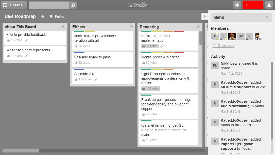The image size is (275, 155).
Task: Click the Activity sidebar scrollbar
Action: click(272, 100)
